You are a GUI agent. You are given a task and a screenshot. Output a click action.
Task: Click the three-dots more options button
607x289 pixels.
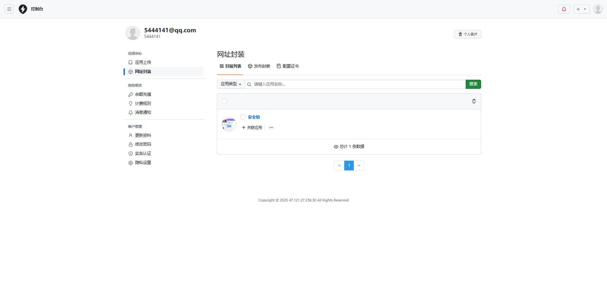pyautogui.click(x=271, y=127)
